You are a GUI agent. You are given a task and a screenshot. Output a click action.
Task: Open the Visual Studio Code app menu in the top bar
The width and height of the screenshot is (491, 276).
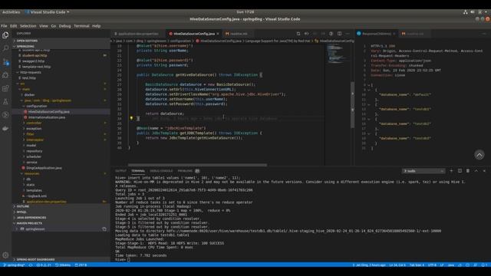[x=48, y=12]
